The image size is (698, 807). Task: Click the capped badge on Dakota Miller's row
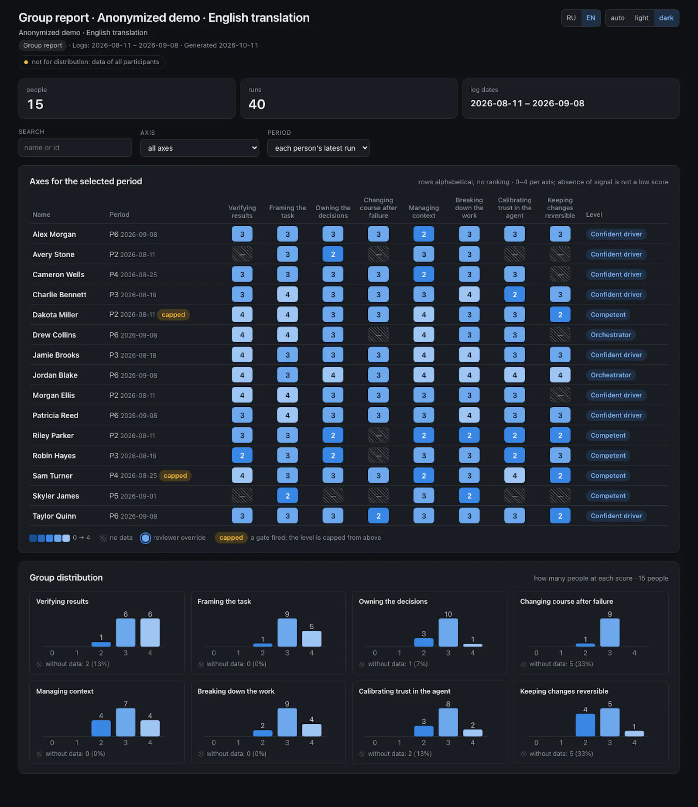173,315
